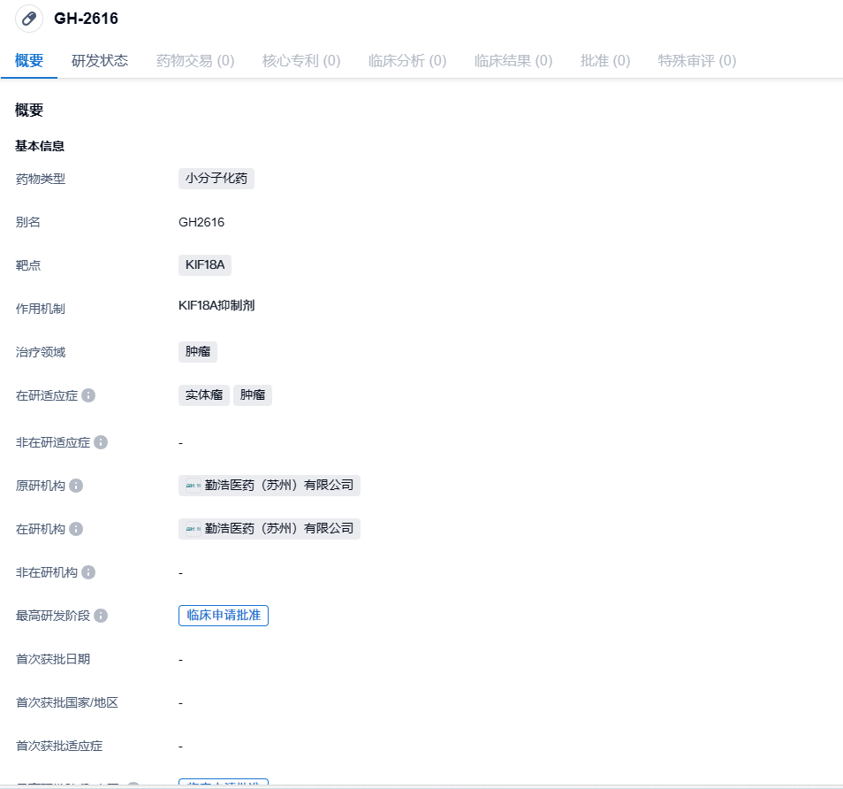Click info icon next to 在研适应症
The image size is (843, 789).
pyautogui.click(x=88, y=395)
